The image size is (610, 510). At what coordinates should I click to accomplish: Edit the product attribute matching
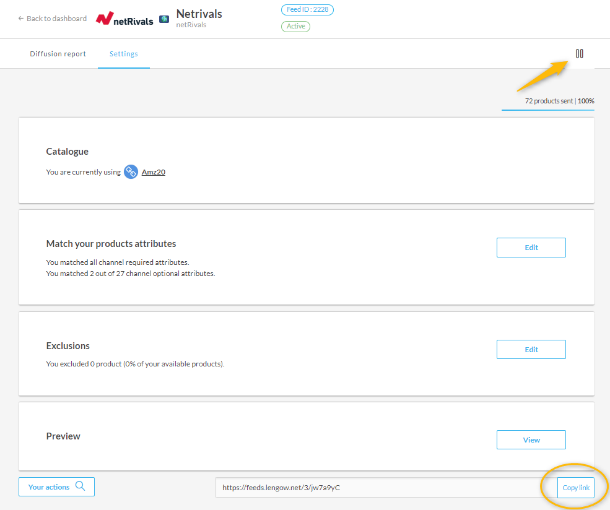531,248
